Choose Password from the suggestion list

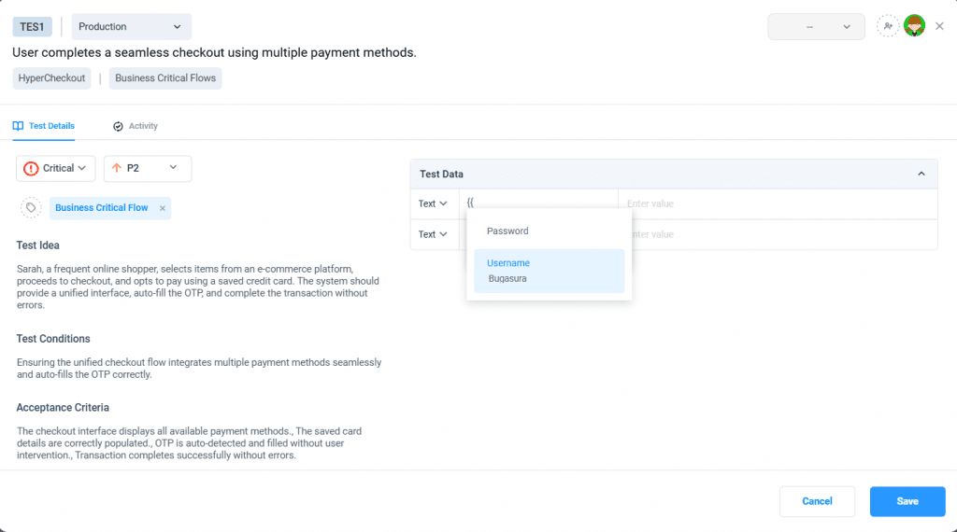pyautogui.click(x=507, y=231)
